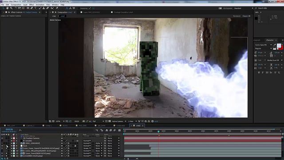Select the Unified Camera tool
The image size is (284, 160).
click(x=20, y=8)
